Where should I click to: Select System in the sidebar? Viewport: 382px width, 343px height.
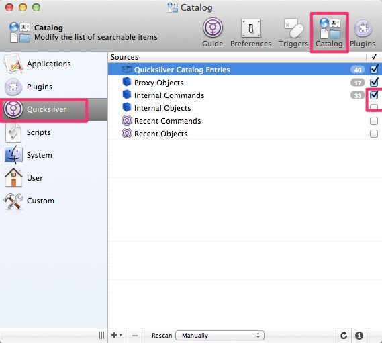click(x=54, y=155)
